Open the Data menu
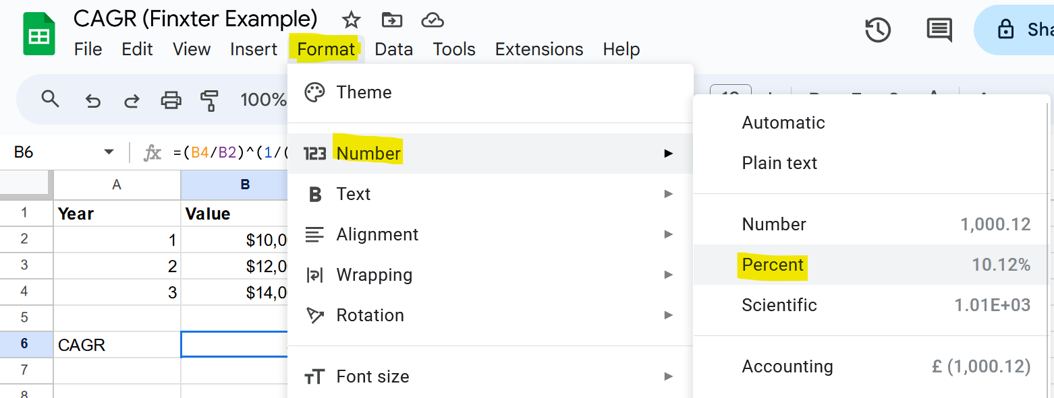The height and width of the screenshot is (398, 1054). pos(394,48)
